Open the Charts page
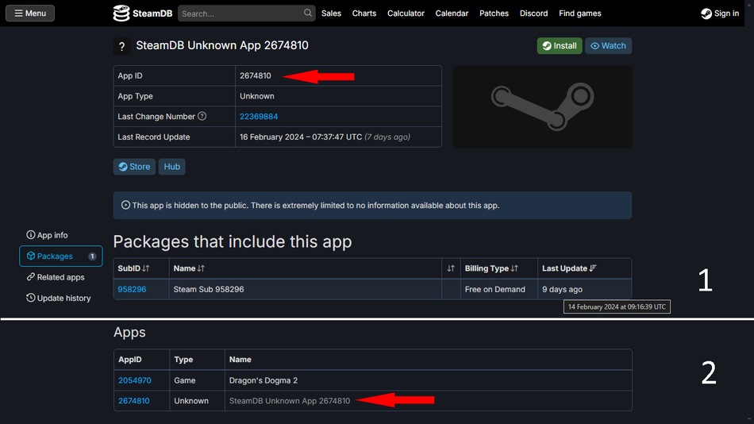754x424 pixels. 364,13
